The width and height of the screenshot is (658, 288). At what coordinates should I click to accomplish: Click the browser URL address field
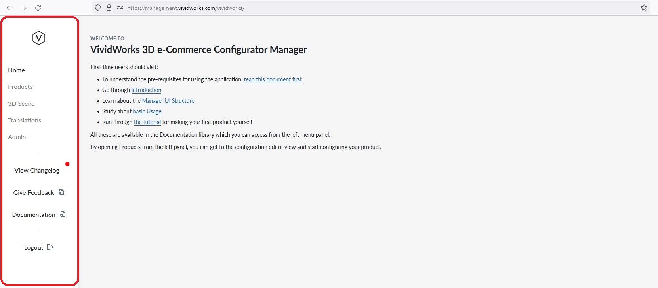371,8
